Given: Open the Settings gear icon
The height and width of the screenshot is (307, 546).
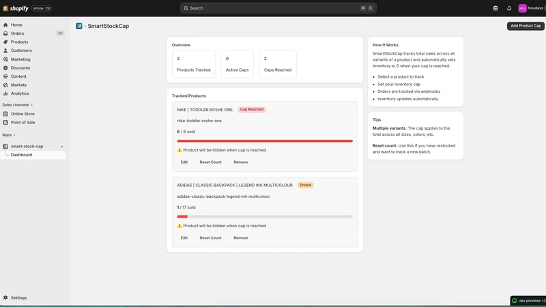Looking at the screenshot, I should pyautogui.click(x=5, y=298).
